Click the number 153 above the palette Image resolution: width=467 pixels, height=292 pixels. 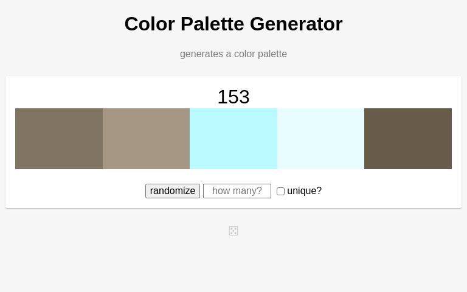[233, 97]
